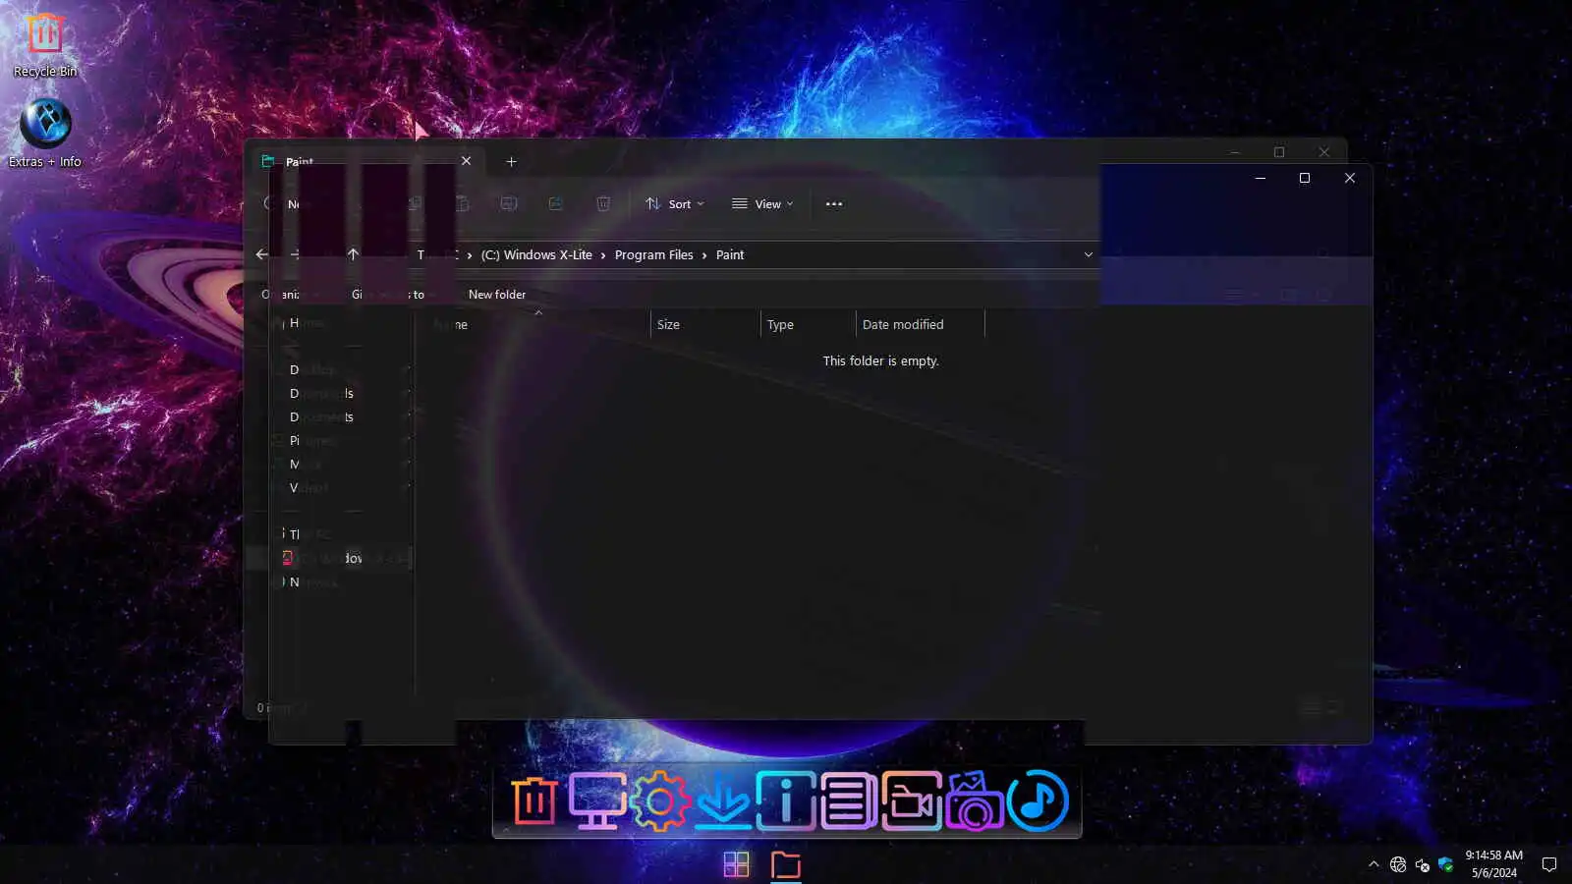The width and height of the screenshot is (1572, 884).
Task: Click chevron after Program Files in path
Action: [x=704, y=255]
